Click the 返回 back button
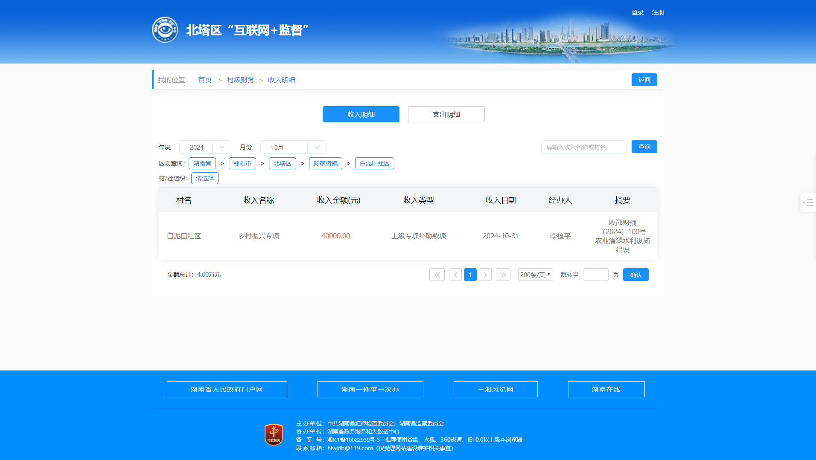 [644, 80]
